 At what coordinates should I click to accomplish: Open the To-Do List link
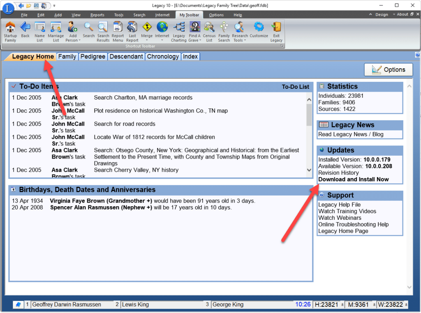[x=295, y=87]
